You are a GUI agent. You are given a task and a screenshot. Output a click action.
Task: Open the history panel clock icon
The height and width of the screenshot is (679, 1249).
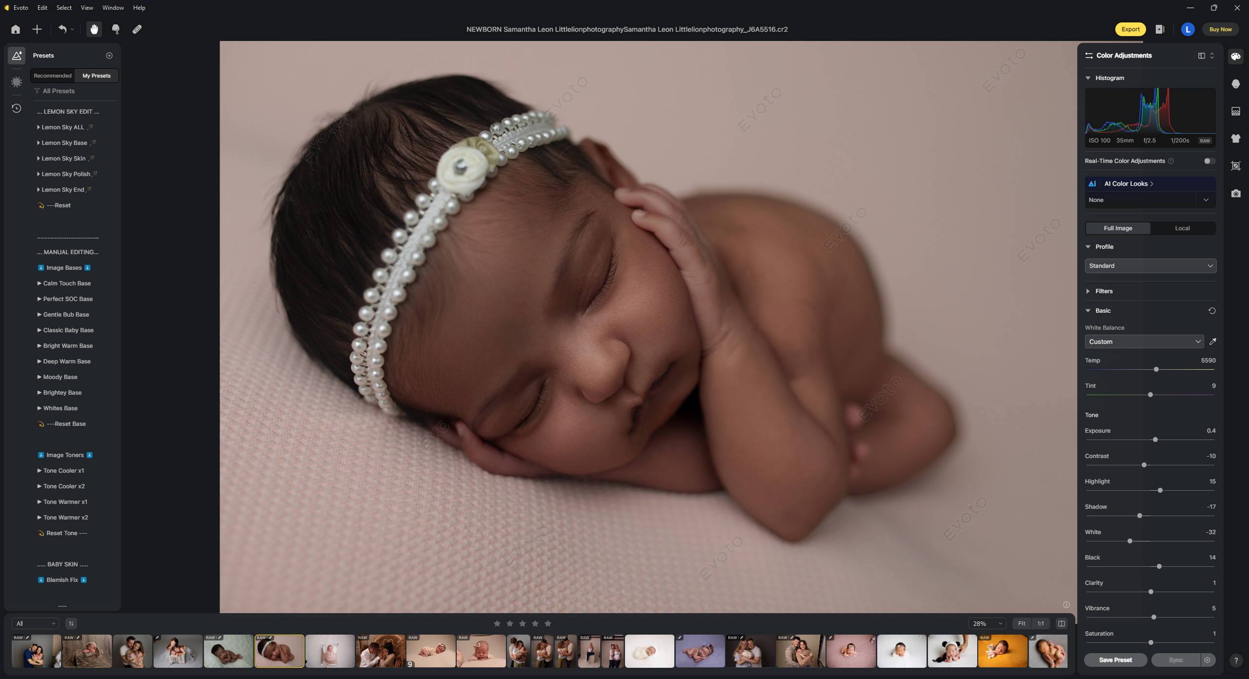pyautogui.click(x=17, y=108)
